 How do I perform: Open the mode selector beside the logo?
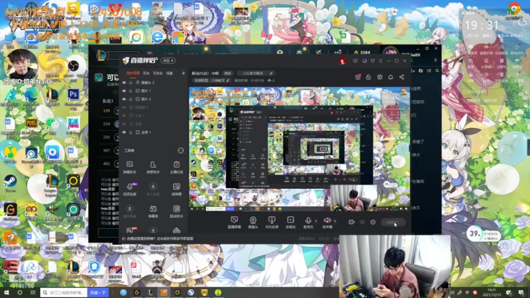(168, 60)
